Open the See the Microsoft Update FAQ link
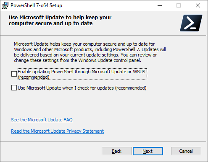Screen dimensions: 208x162 tap(42, 120)
